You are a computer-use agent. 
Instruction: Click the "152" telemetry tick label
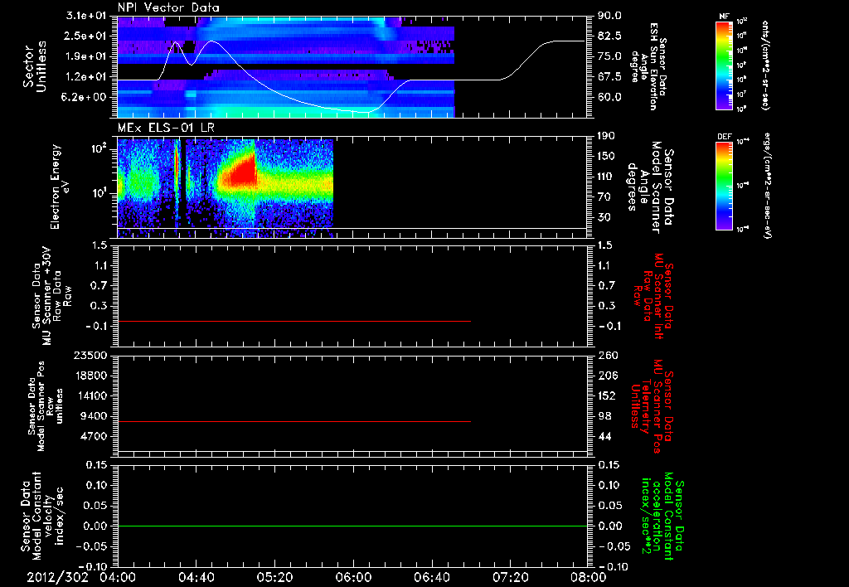(x=606, y=395)
